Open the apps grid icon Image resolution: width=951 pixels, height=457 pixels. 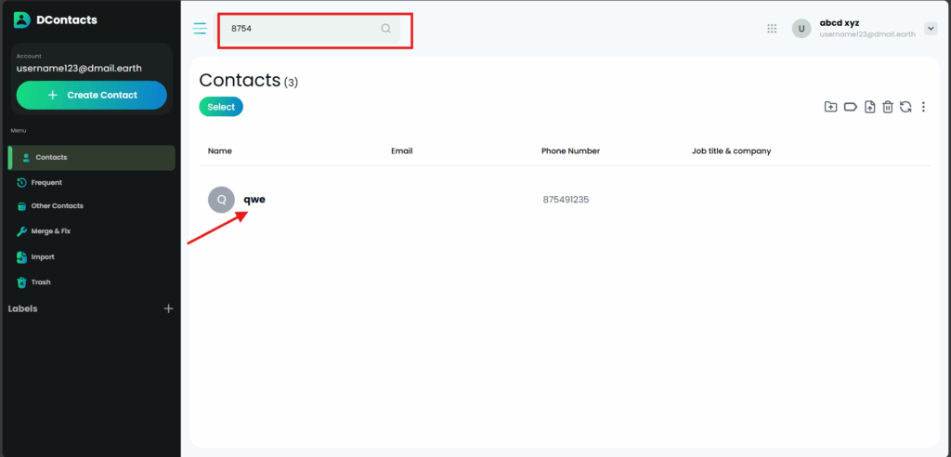point(772,29)
